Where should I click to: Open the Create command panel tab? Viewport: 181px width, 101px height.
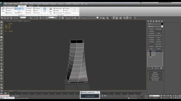tap(148, 21)
